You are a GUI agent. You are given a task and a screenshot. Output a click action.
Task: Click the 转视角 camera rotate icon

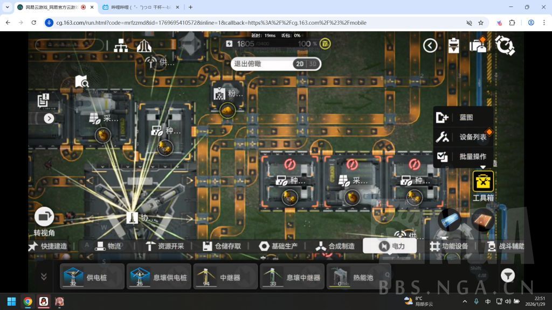click(44, 217)
